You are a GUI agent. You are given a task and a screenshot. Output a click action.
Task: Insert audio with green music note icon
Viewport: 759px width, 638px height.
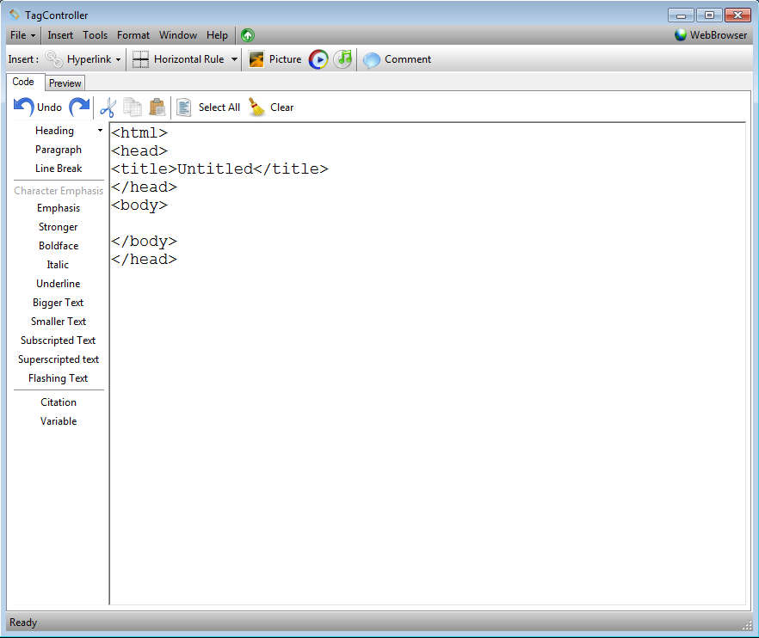click(343, 59)
